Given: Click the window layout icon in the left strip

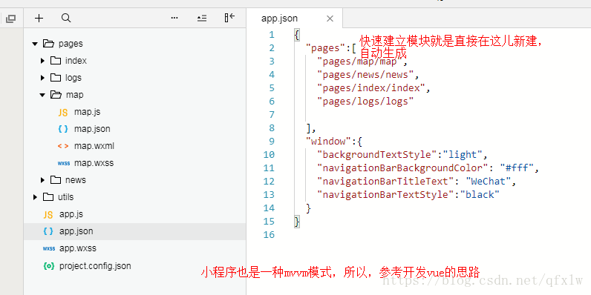Looking at the screenshot, I should coord(11,19).
